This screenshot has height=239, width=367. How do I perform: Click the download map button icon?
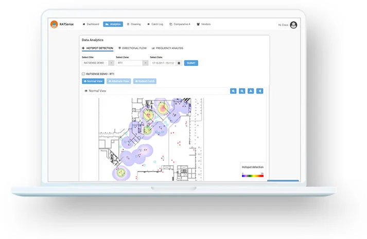tap(251, 91)
